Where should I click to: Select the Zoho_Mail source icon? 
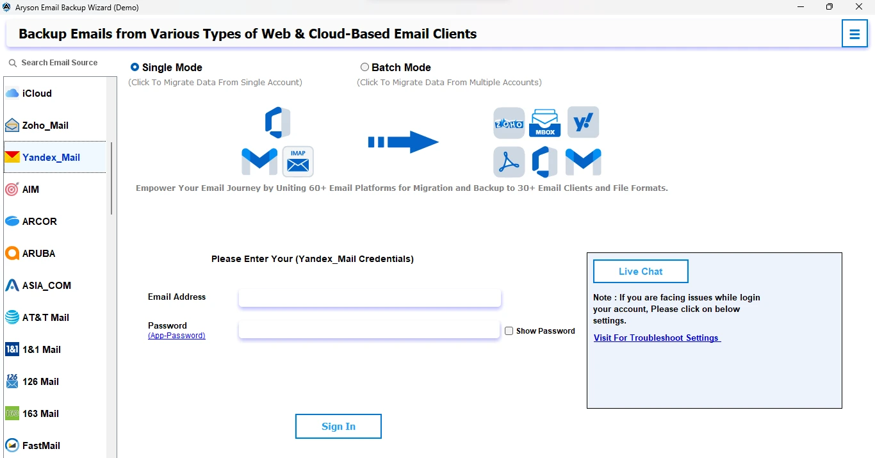[45, 125]
